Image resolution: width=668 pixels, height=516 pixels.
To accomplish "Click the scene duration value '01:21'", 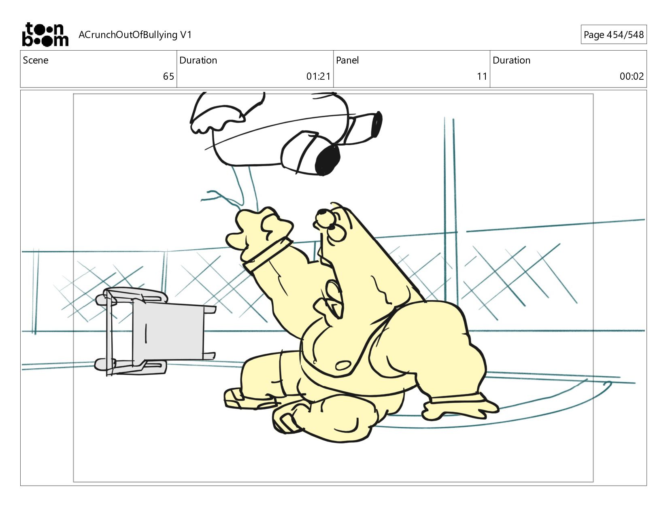I will point(318,76).
